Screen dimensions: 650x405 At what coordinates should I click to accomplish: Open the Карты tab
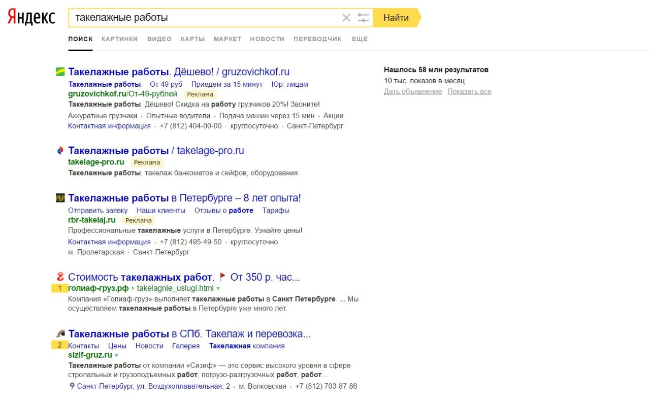point(193,39)
